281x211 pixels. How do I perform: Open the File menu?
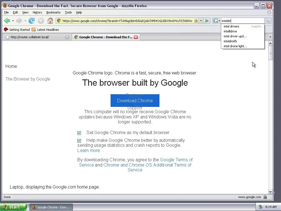[x=6, y=12]
